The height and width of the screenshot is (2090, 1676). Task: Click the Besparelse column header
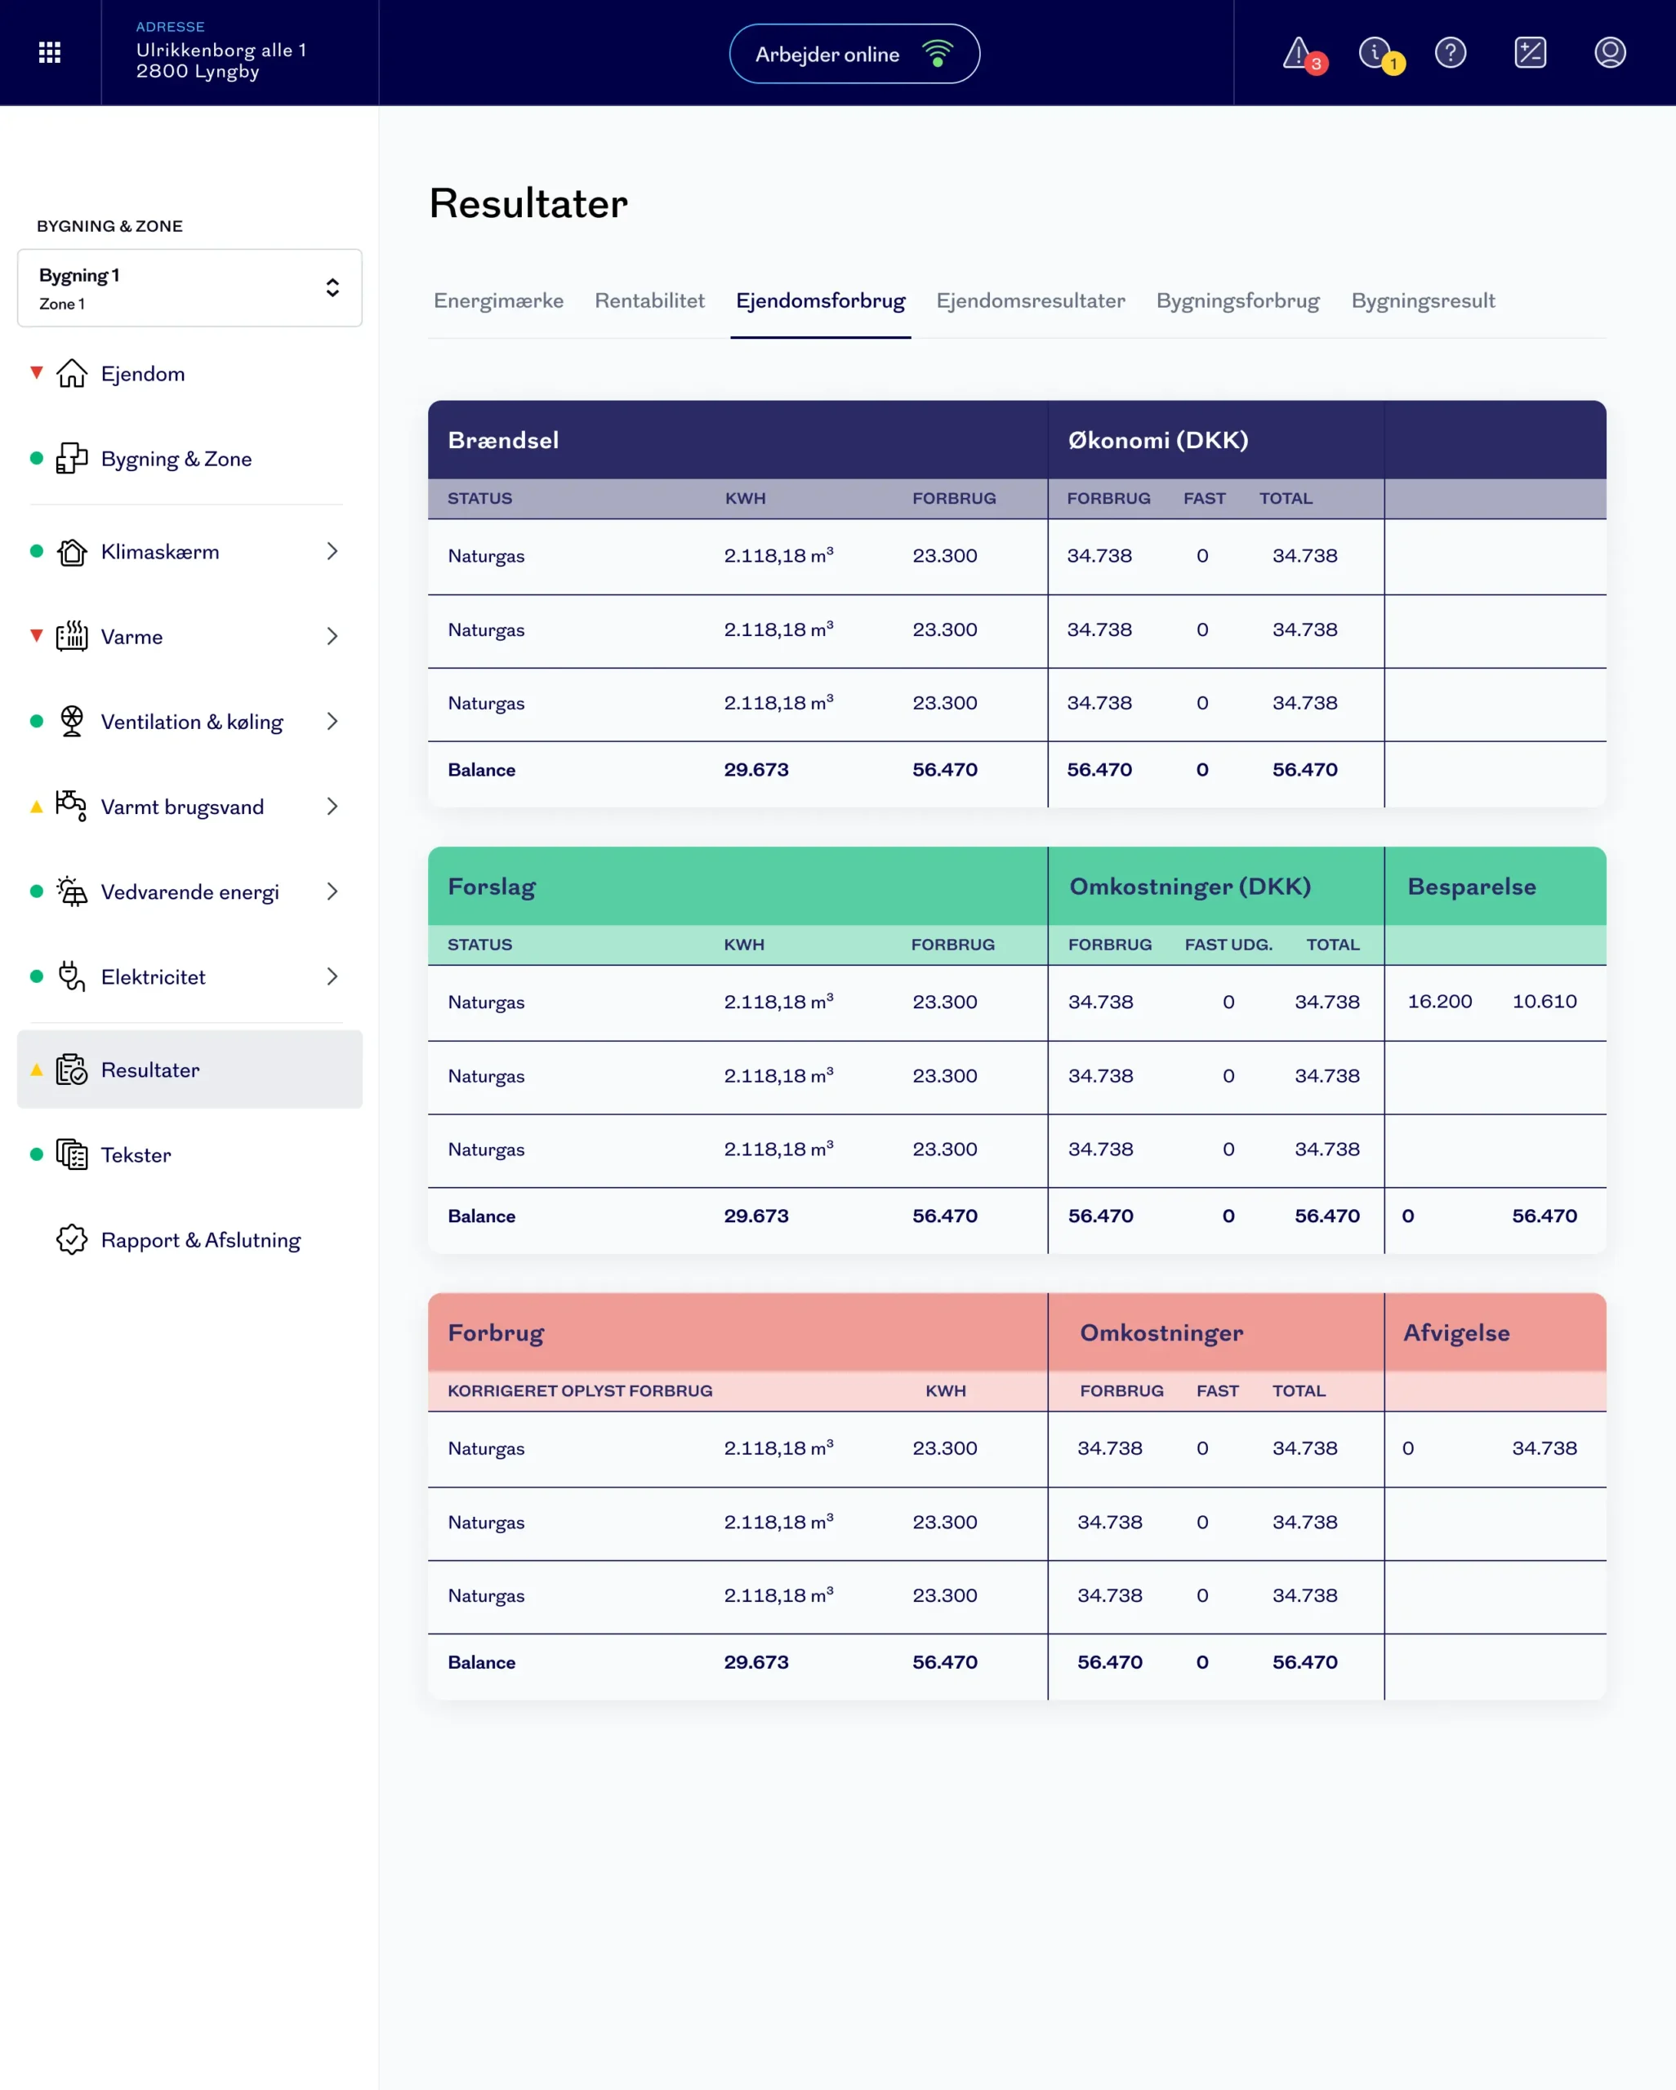point(1471,886)
